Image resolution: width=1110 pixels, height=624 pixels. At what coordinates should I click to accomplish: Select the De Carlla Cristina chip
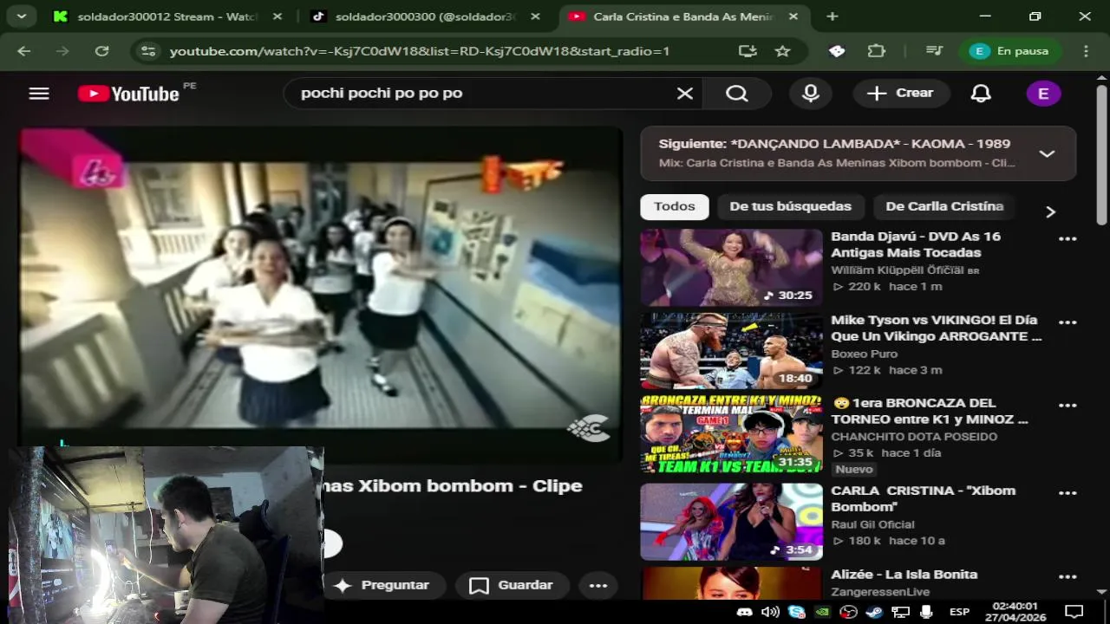point(944,206)
